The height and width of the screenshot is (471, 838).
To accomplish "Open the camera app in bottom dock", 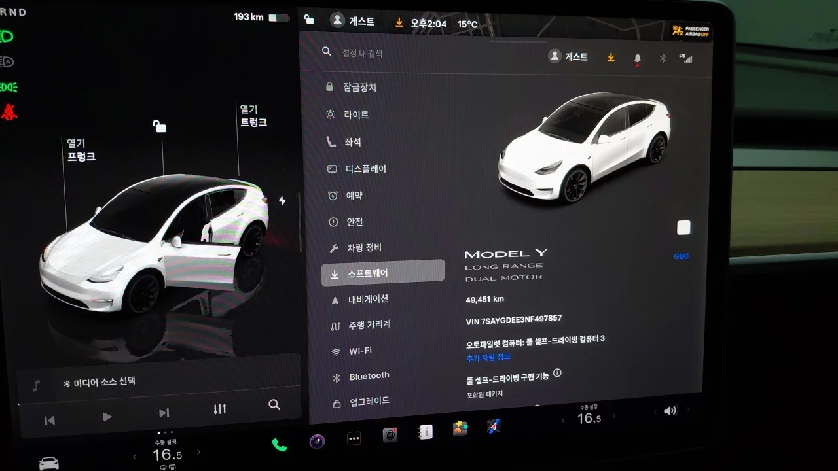I will click(317, 442).
